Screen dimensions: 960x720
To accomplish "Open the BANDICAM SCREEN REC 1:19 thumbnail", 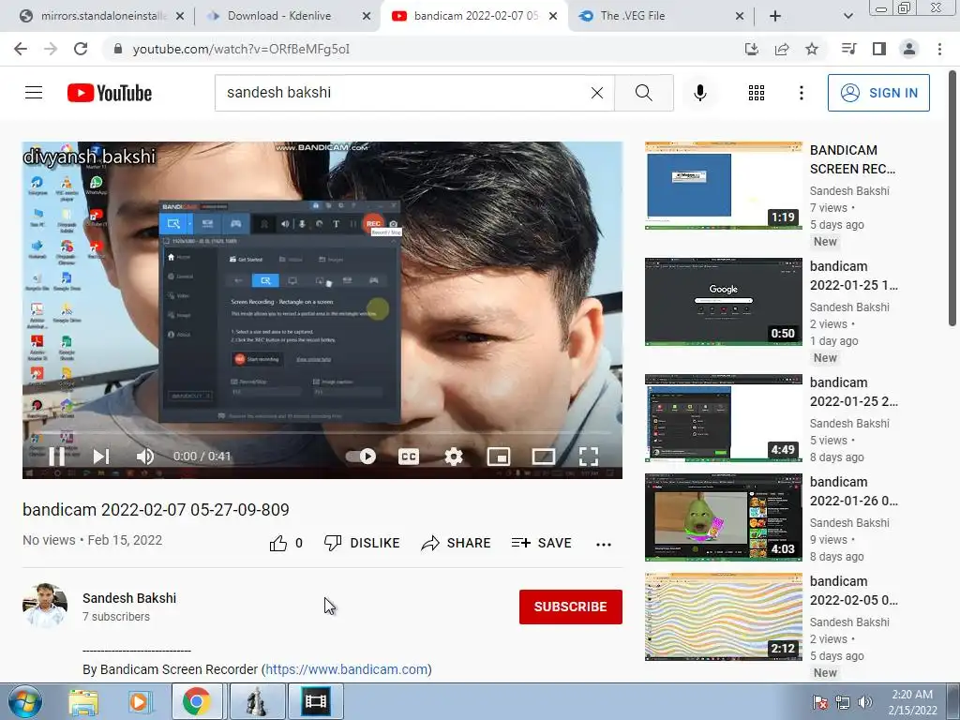I will 723,186.
